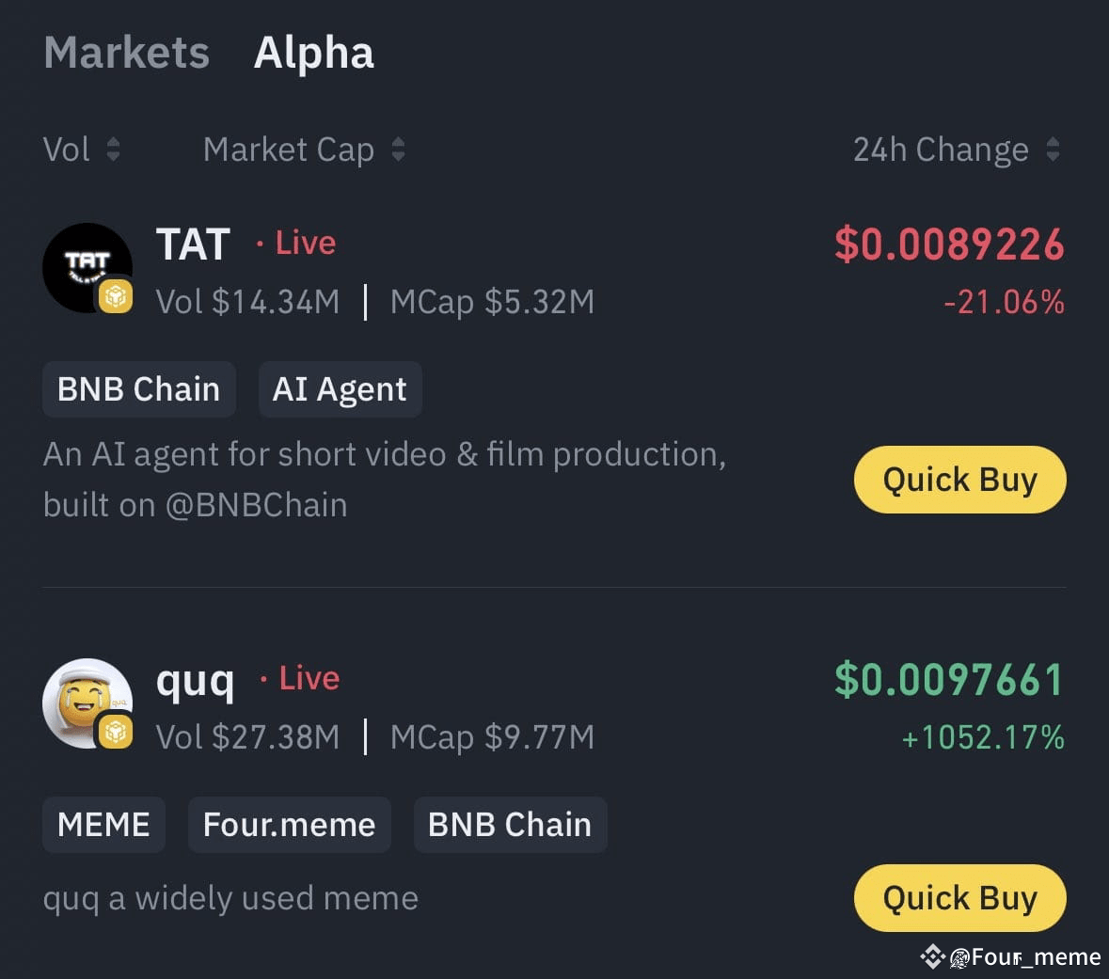Select the Four.meme tag on quq
The height and width of the screenshot is (979, 1109).
tap(289, 825)
